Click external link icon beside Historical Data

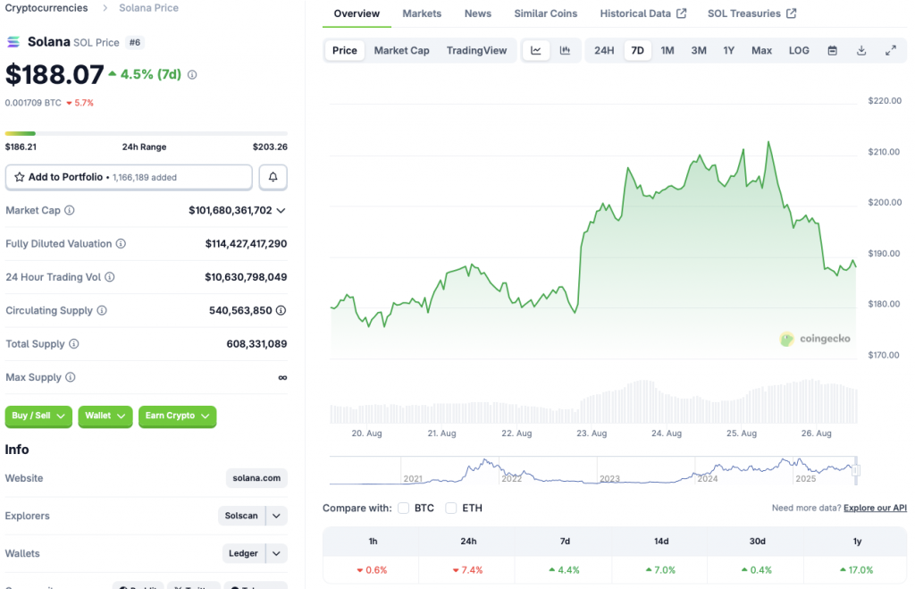click(681, 13)
